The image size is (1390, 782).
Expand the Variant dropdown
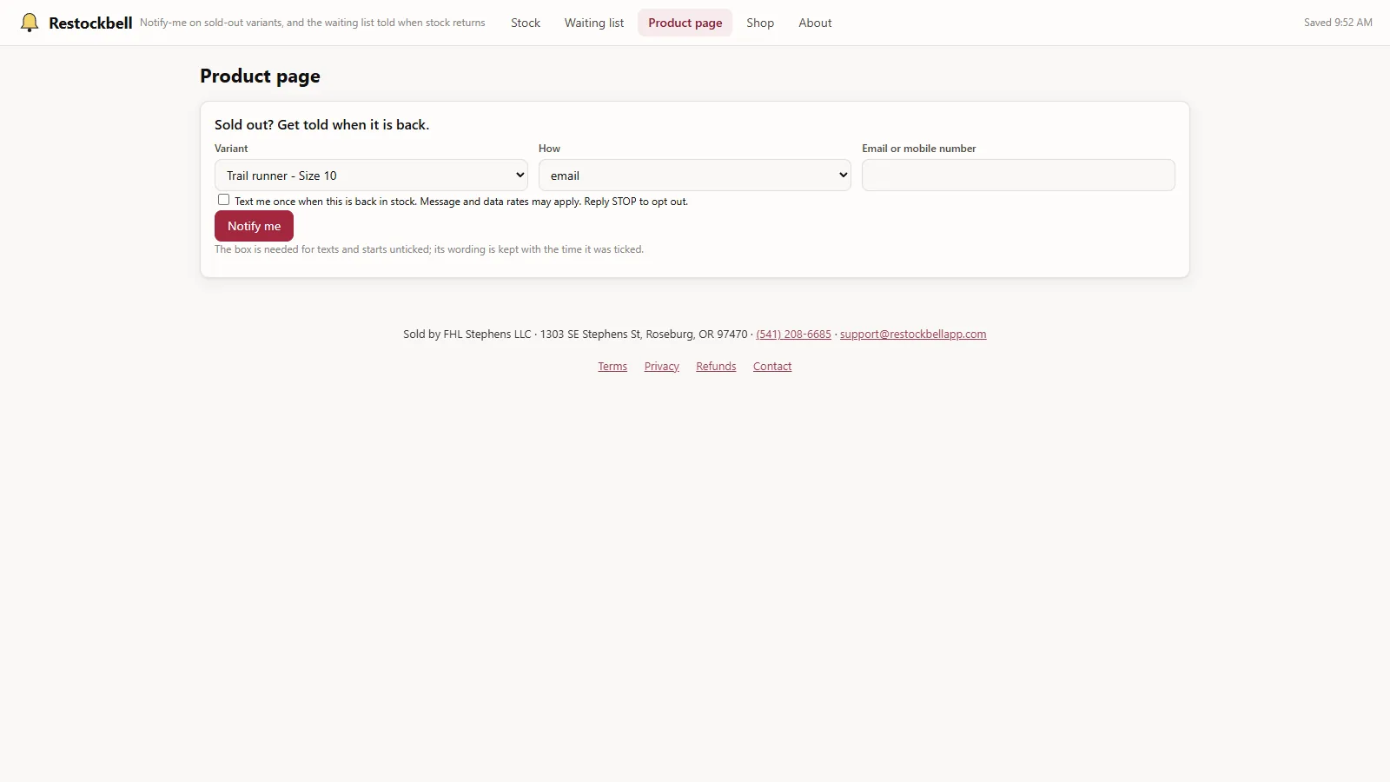[371, 175]
